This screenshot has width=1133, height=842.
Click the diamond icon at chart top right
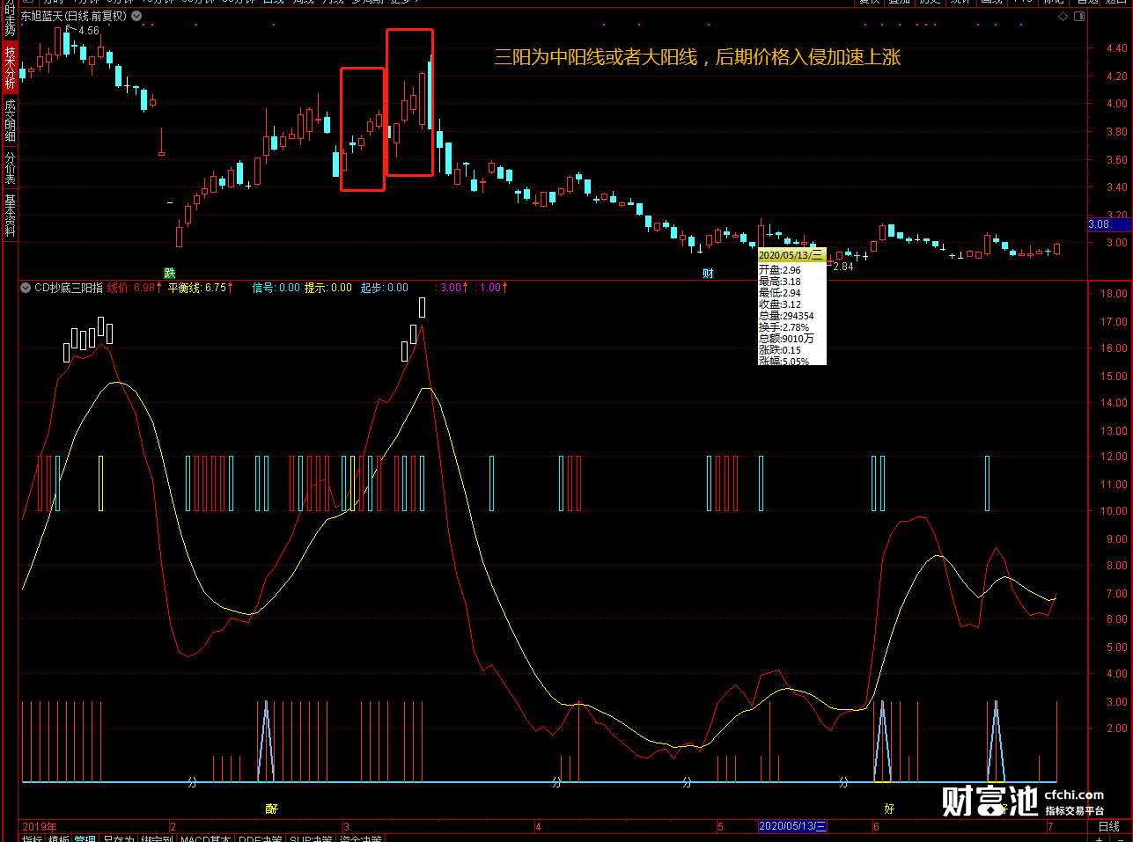pos(1063,17)
